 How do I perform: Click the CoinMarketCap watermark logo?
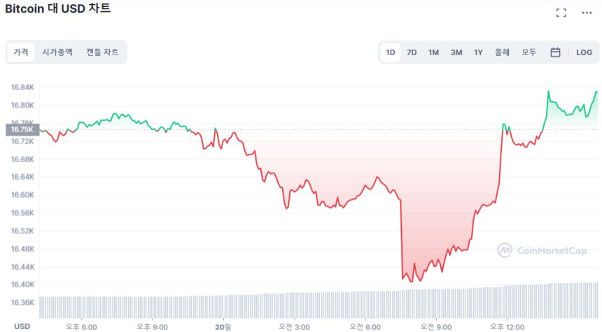(x=543, y=250)
